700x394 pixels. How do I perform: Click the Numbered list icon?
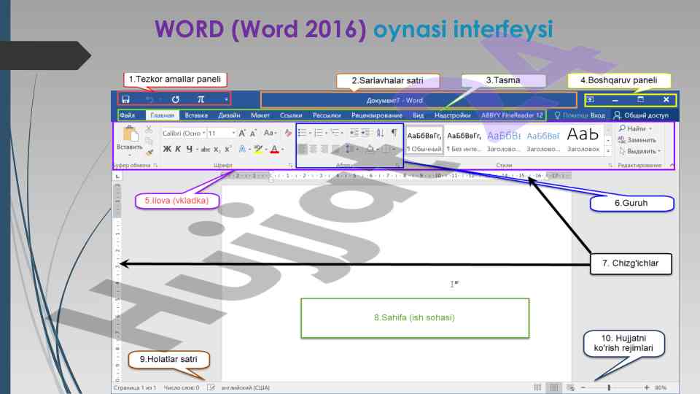click(319, 133)
